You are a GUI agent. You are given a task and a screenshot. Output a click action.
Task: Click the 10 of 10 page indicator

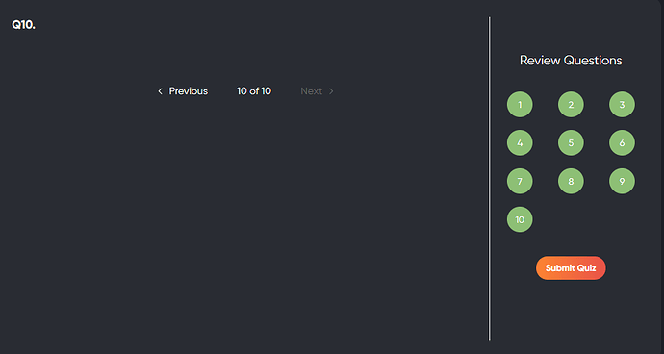point(254,91)
